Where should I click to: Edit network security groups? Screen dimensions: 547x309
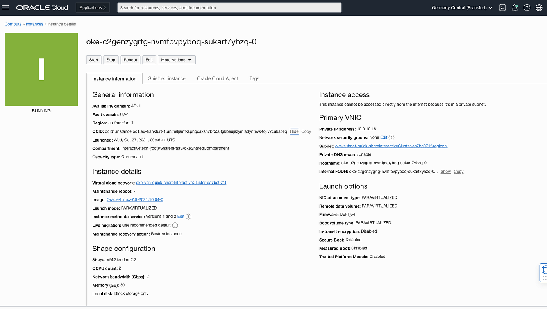384,137
